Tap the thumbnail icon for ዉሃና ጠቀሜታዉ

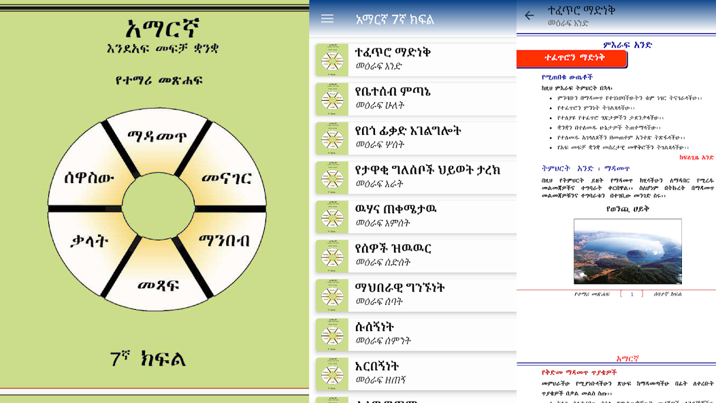point(333,217)
